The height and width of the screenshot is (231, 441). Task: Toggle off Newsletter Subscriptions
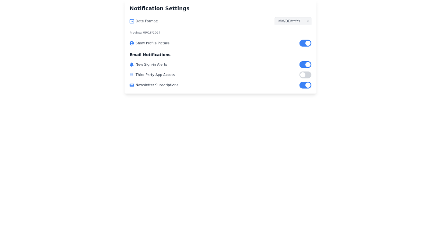click(x=305, y=85)
